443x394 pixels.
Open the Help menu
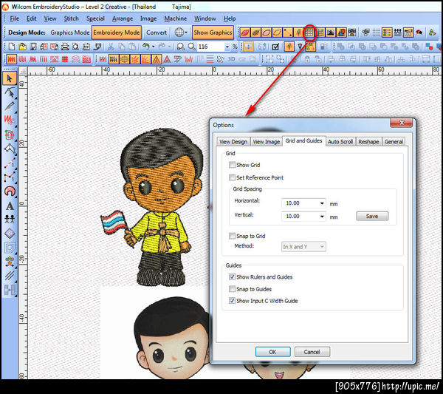tap(230, 18)
